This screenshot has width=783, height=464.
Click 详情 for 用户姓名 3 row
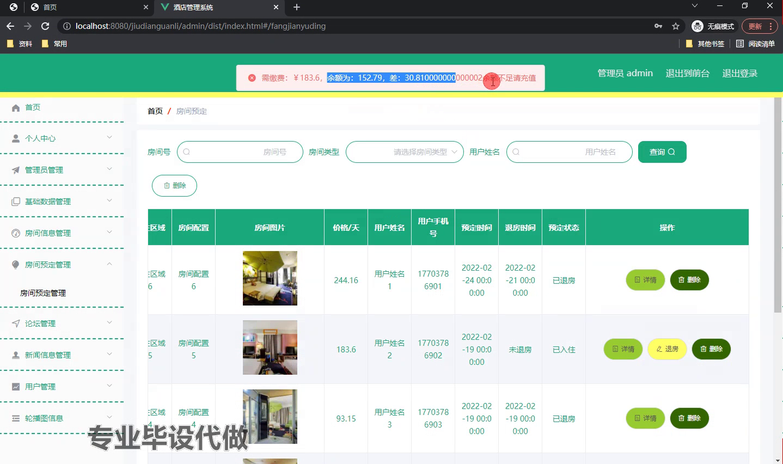pos(645,418)
